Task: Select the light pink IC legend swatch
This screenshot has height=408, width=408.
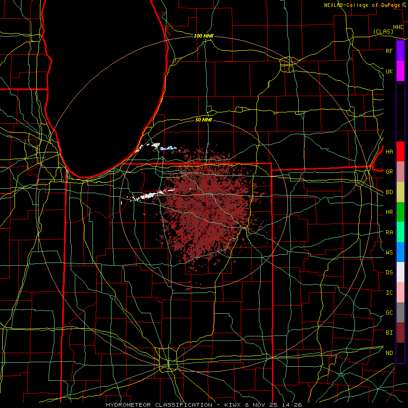Action: coord(400,292)
